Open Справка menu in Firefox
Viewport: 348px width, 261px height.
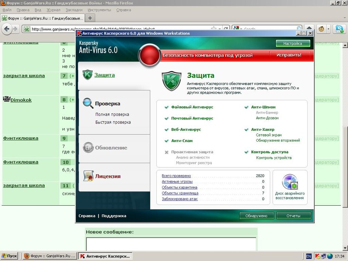[x=123, y=10]
